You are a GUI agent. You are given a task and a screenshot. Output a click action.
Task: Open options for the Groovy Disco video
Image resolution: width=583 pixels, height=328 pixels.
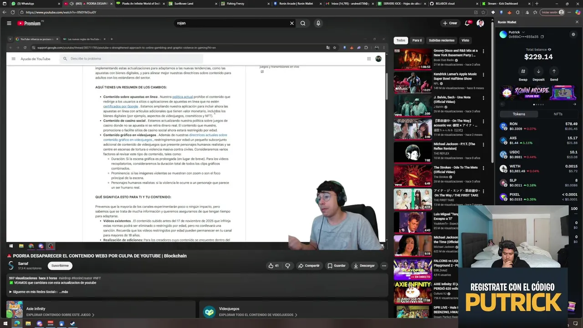click(483, 51)
